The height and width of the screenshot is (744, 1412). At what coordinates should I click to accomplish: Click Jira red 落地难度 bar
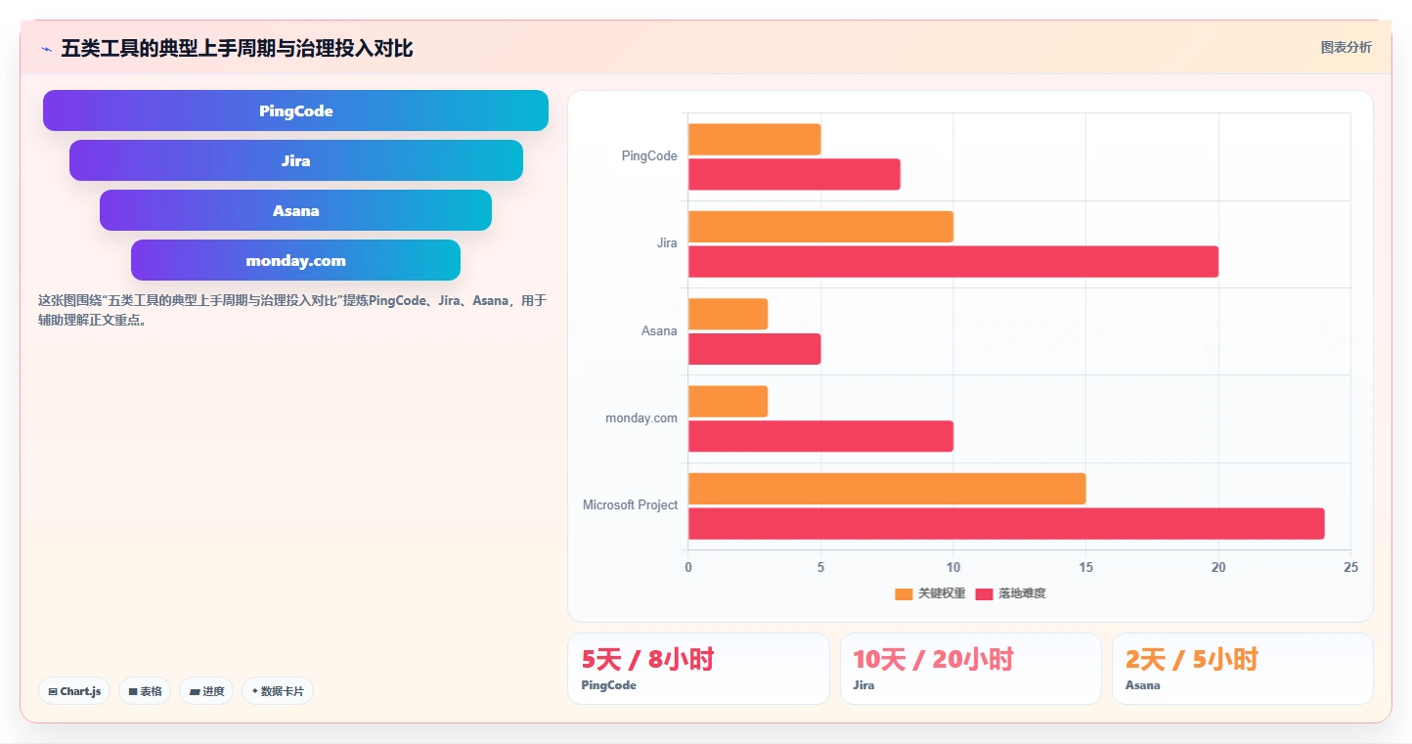953,261
